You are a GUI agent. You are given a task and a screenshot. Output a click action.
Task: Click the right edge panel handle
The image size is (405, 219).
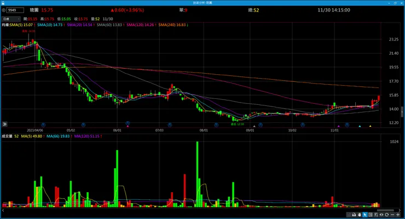click(402, 112)
